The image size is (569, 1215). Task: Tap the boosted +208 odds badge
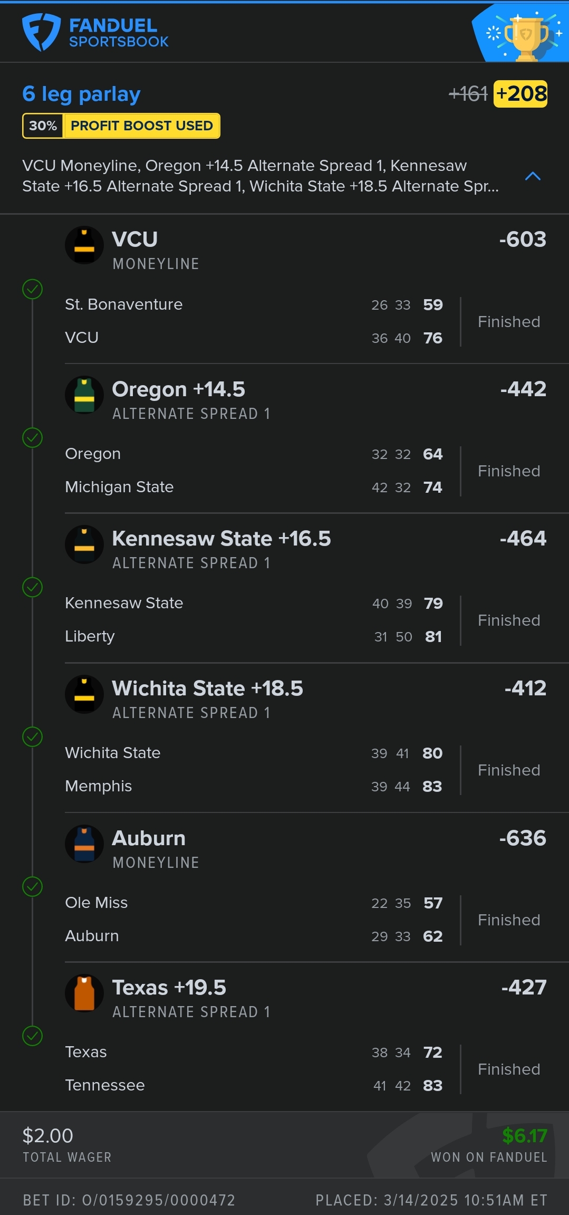point(520,94)
